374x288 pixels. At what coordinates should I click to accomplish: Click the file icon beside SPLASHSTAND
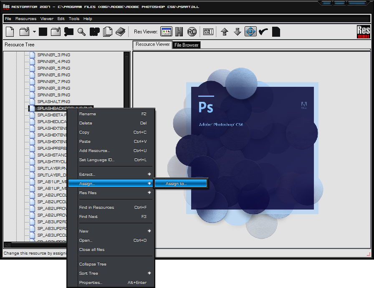click(x=32, y=155)
